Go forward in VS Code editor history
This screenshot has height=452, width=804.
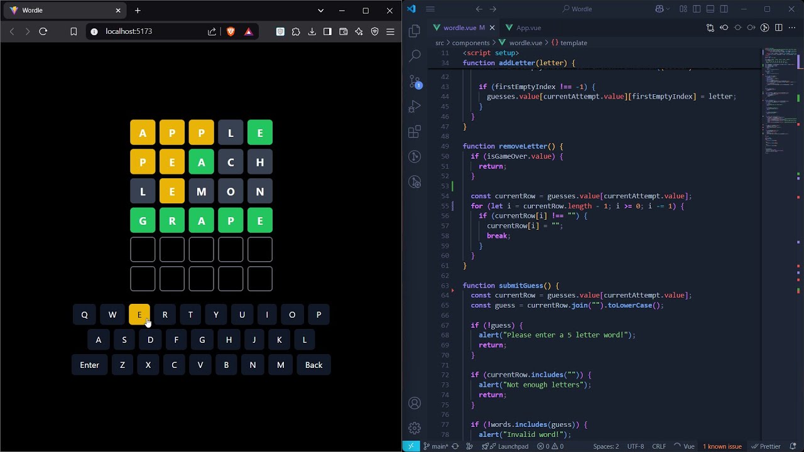[x=493, y=9]
